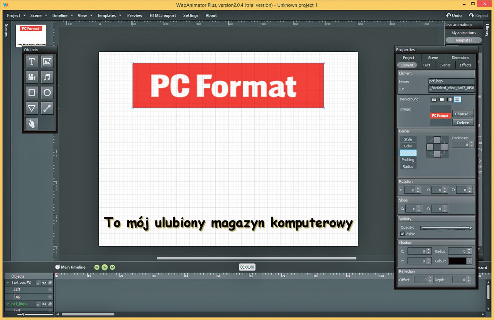Viewport: 494px width, 320px height.
Task: Open the View menu dropdown
Action: click(x=85, y=15)
